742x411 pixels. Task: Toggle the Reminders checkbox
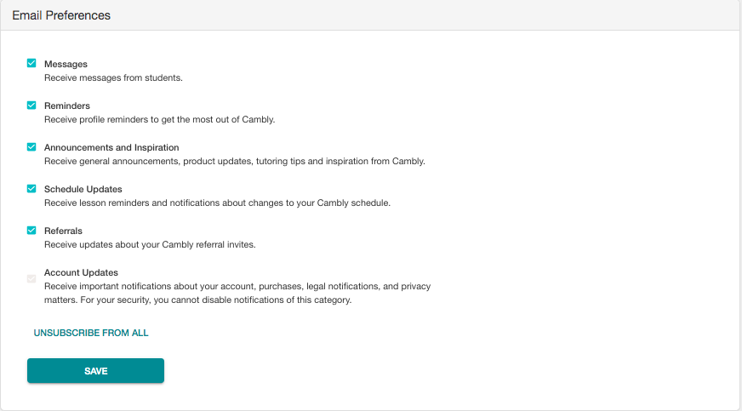31,105
